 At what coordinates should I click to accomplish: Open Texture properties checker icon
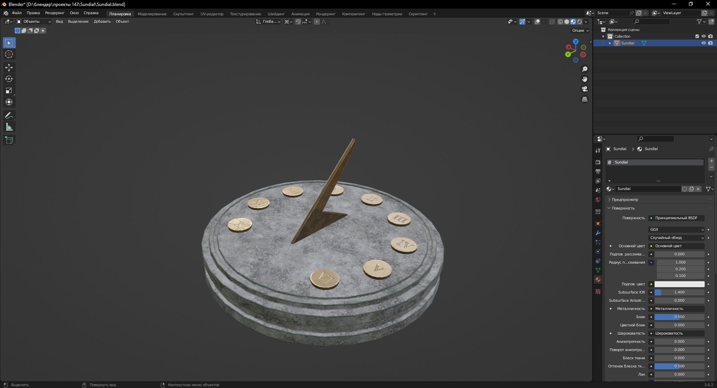[597, 291]
